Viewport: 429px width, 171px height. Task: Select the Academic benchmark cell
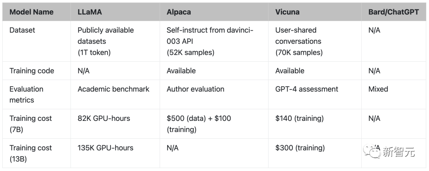point(114,89)
